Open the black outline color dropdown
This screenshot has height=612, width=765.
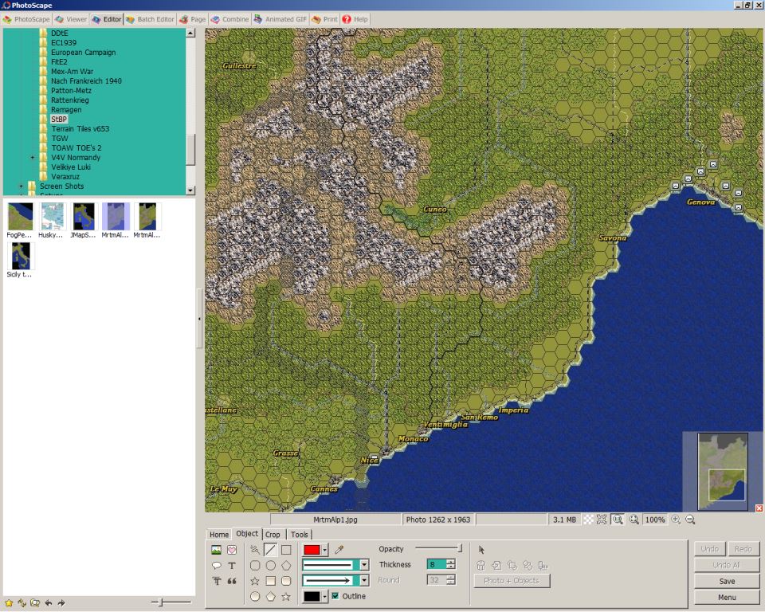(x=325, y=596)
